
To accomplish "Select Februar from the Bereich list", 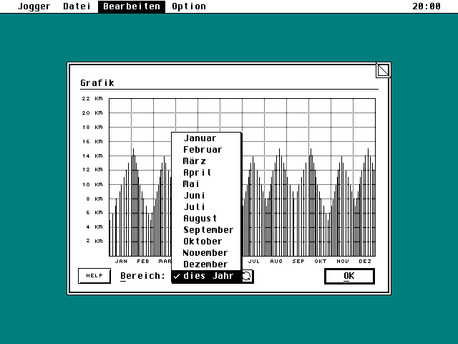I will point(206,150).
